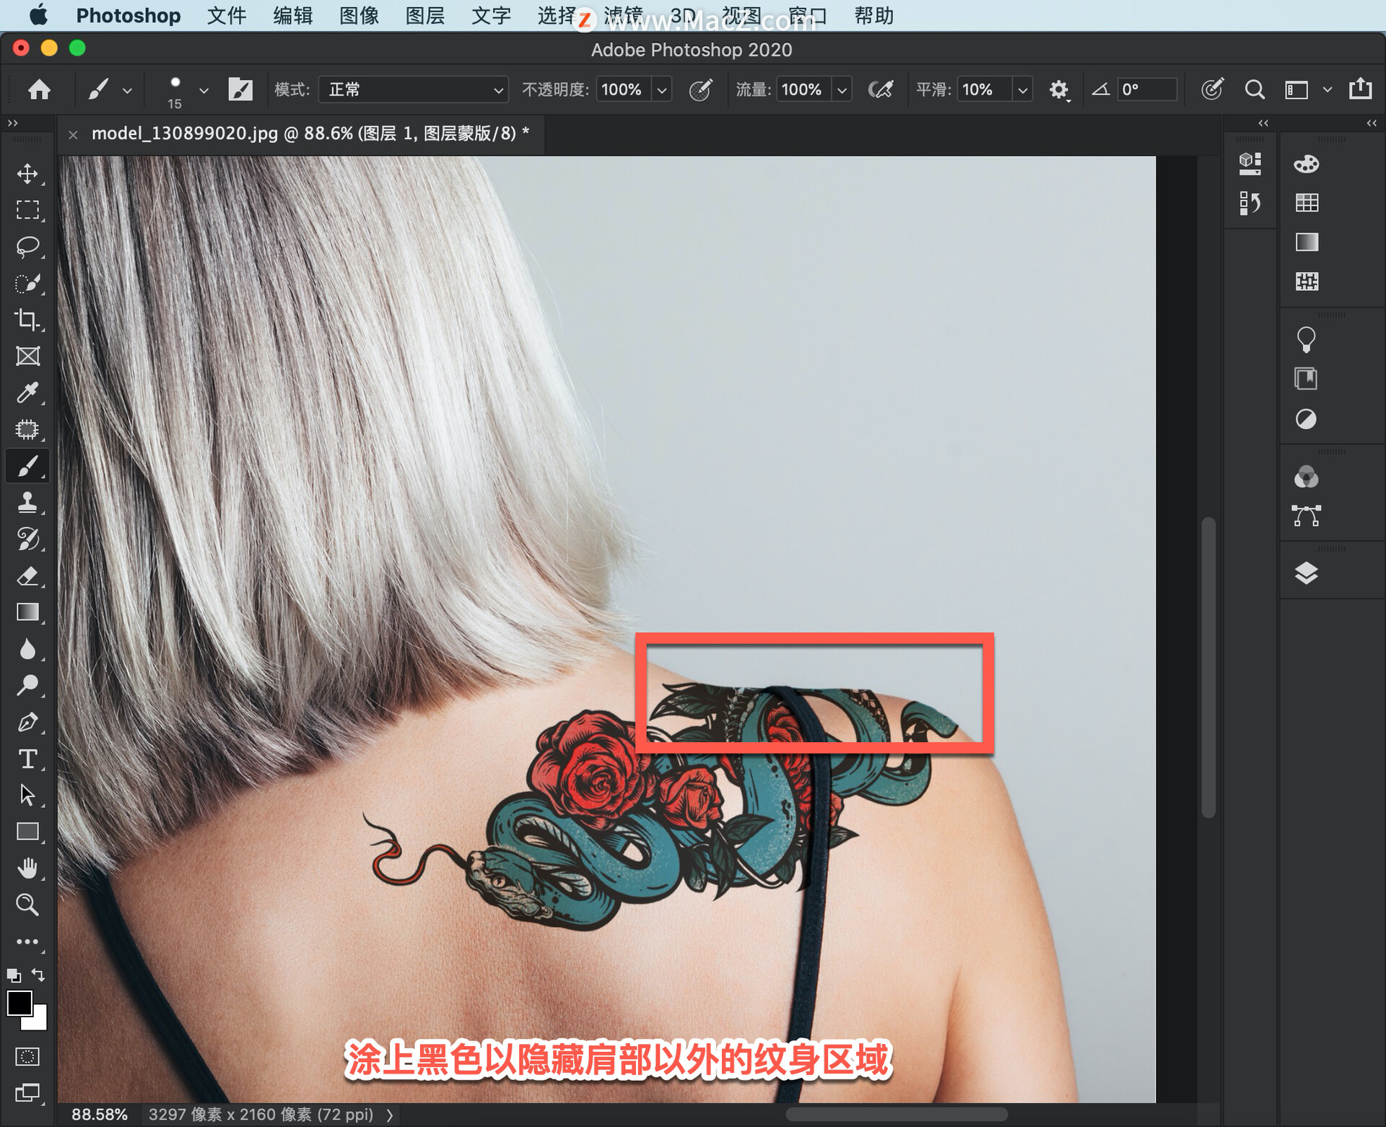Toggle the brush settings panel button
The image size is (1386, 1127).
tap(240, 90)
